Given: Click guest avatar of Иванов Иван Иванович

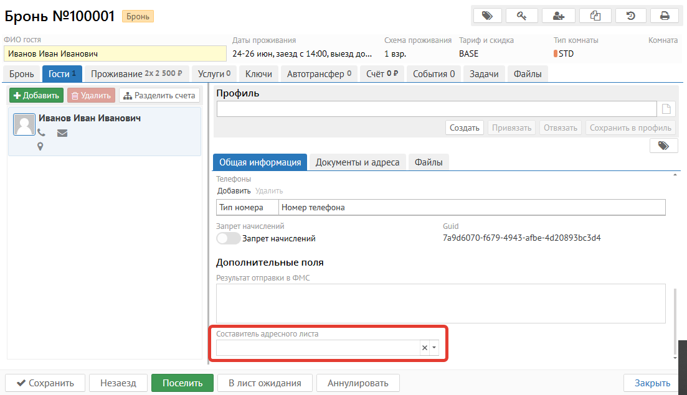Looking at the screenshot, I should coord(24,124).
